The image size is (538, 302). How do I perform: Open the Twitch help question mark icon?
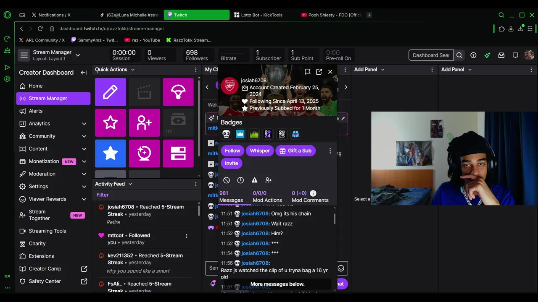pyautogui.click(x=473, y=55)
